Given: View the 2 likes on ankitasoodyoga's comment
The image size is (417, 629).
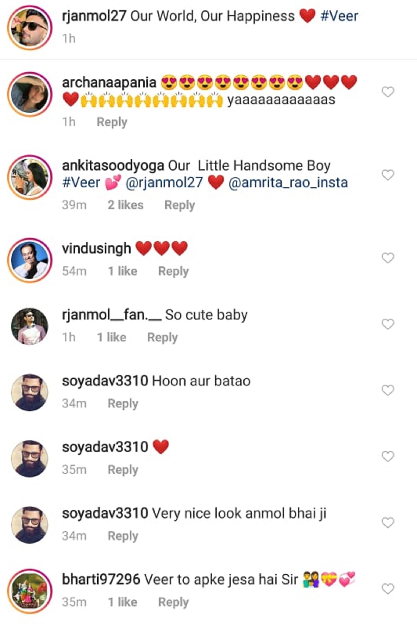Looking at the screenshot, I should (125, 205).
